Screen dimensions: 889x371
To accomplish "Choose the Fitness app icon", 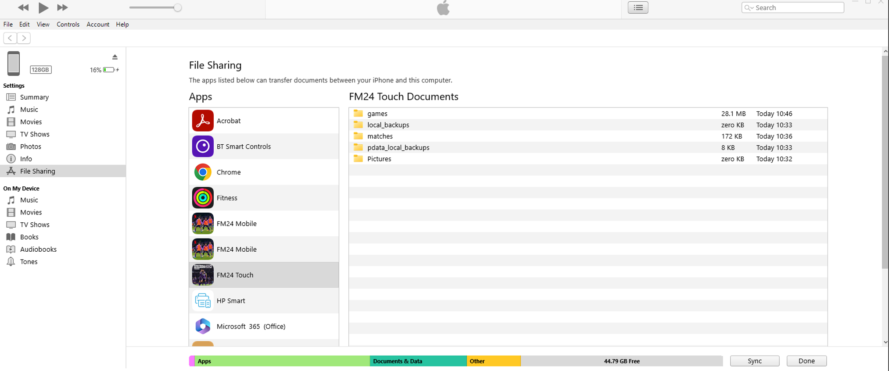I will click(x=203, y=198).
